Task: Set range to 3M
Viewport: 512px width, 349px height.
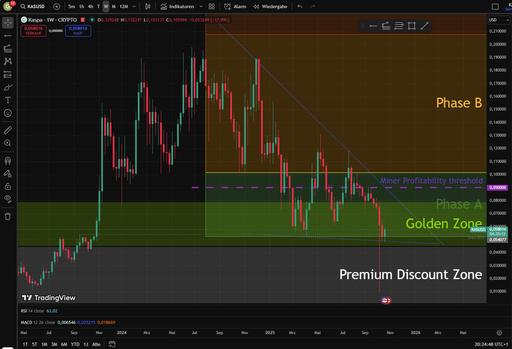Action: click(x=54, y=344)
